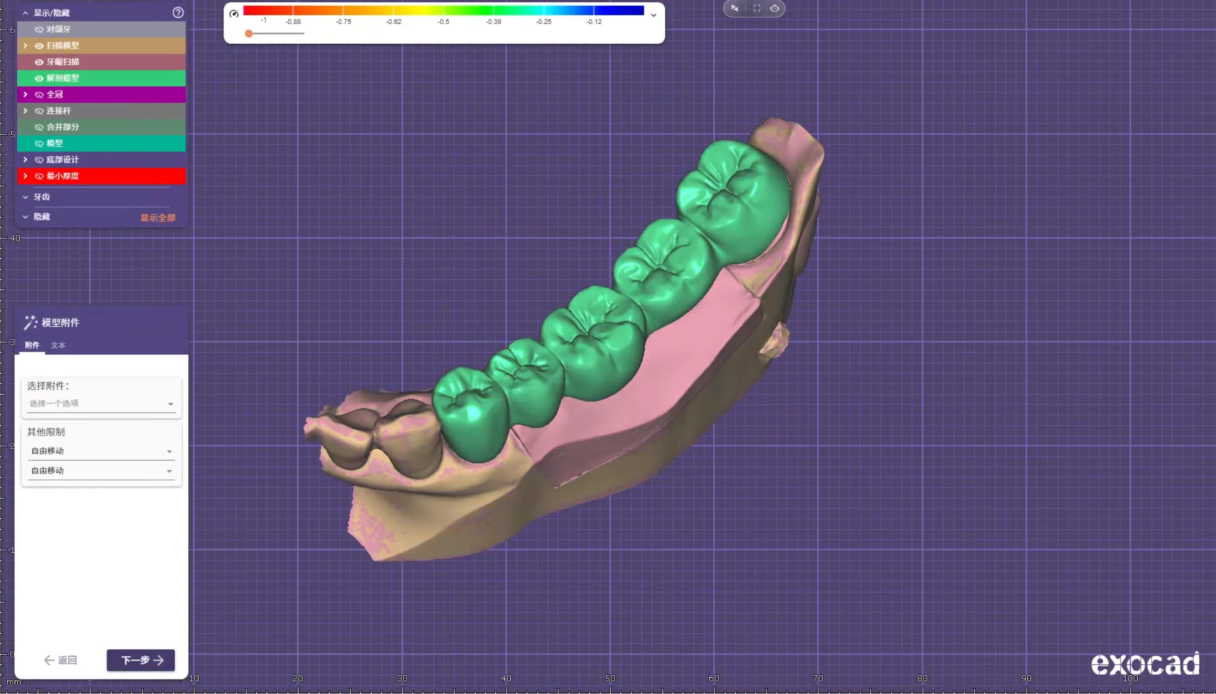Switch to the 附件 tab
The height and width of the screenshot is (694, 1216).
click(x=32, y=345)
